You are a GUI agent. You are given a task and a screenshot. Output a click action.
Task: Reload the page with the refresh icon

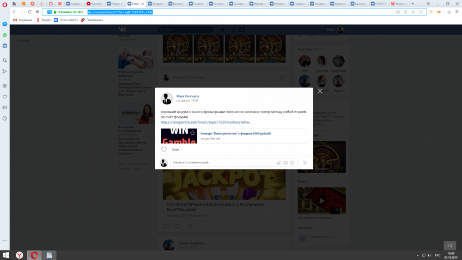pyautogui.click(x=30, y=12)
